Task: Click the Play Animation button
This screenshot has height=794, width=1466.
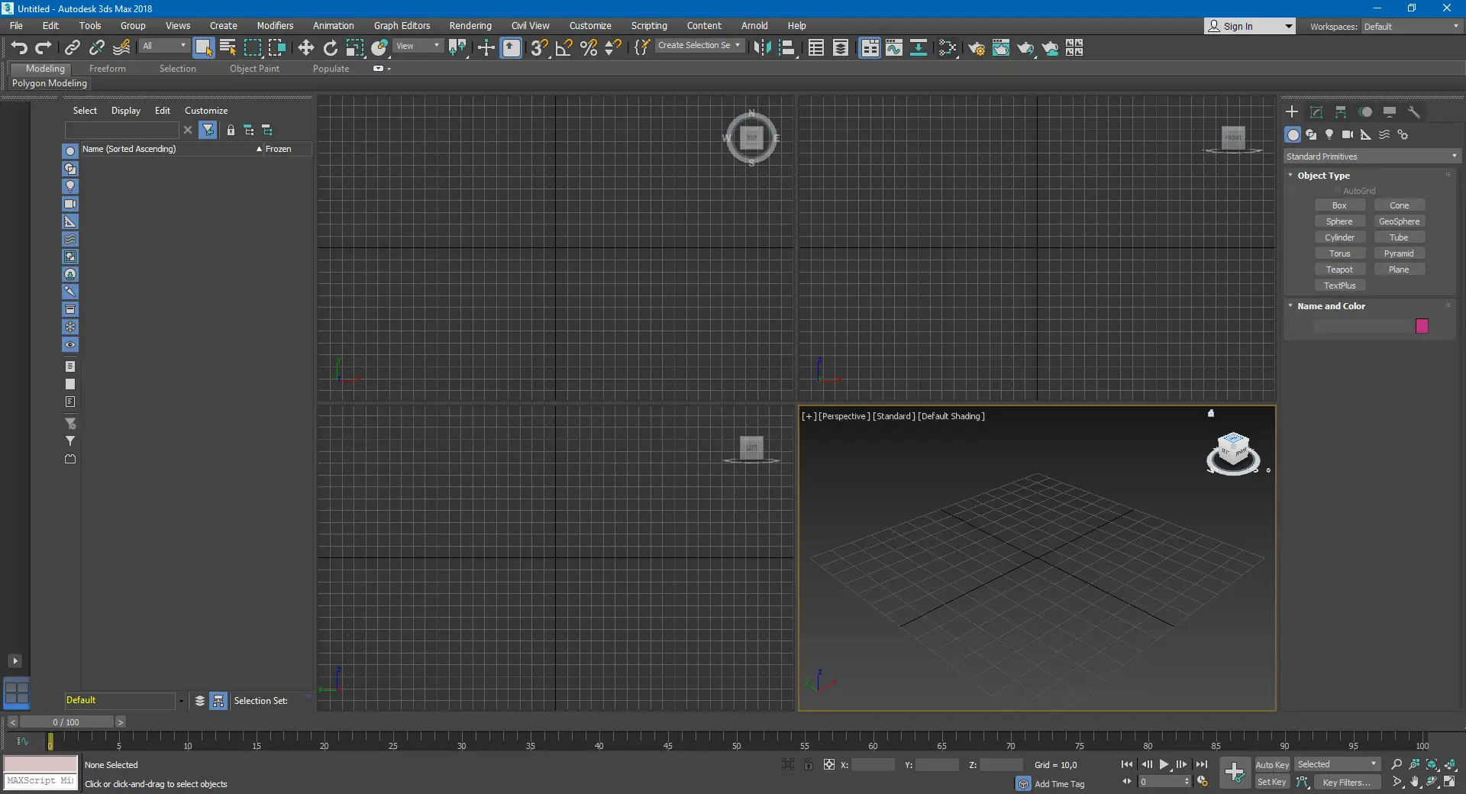Action: click(x=1164, y=764)
